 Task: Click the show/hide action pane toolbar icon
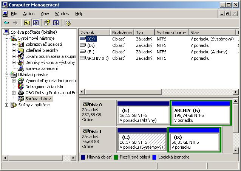point(56,23)
